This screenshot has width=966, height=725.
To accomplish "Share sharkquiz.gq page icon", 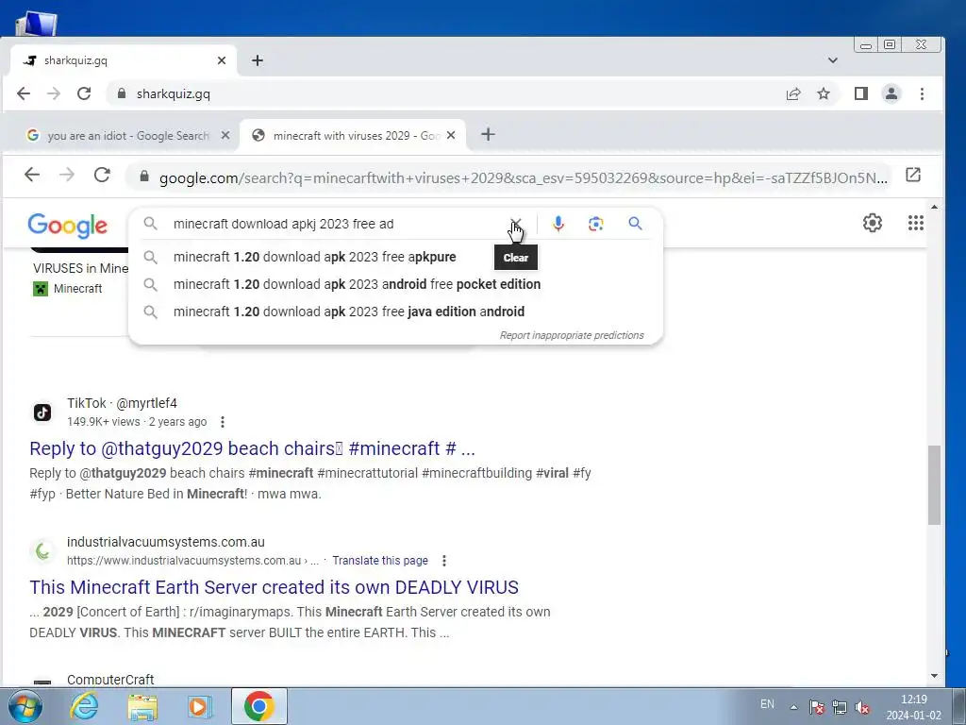I will click(792, 93).
